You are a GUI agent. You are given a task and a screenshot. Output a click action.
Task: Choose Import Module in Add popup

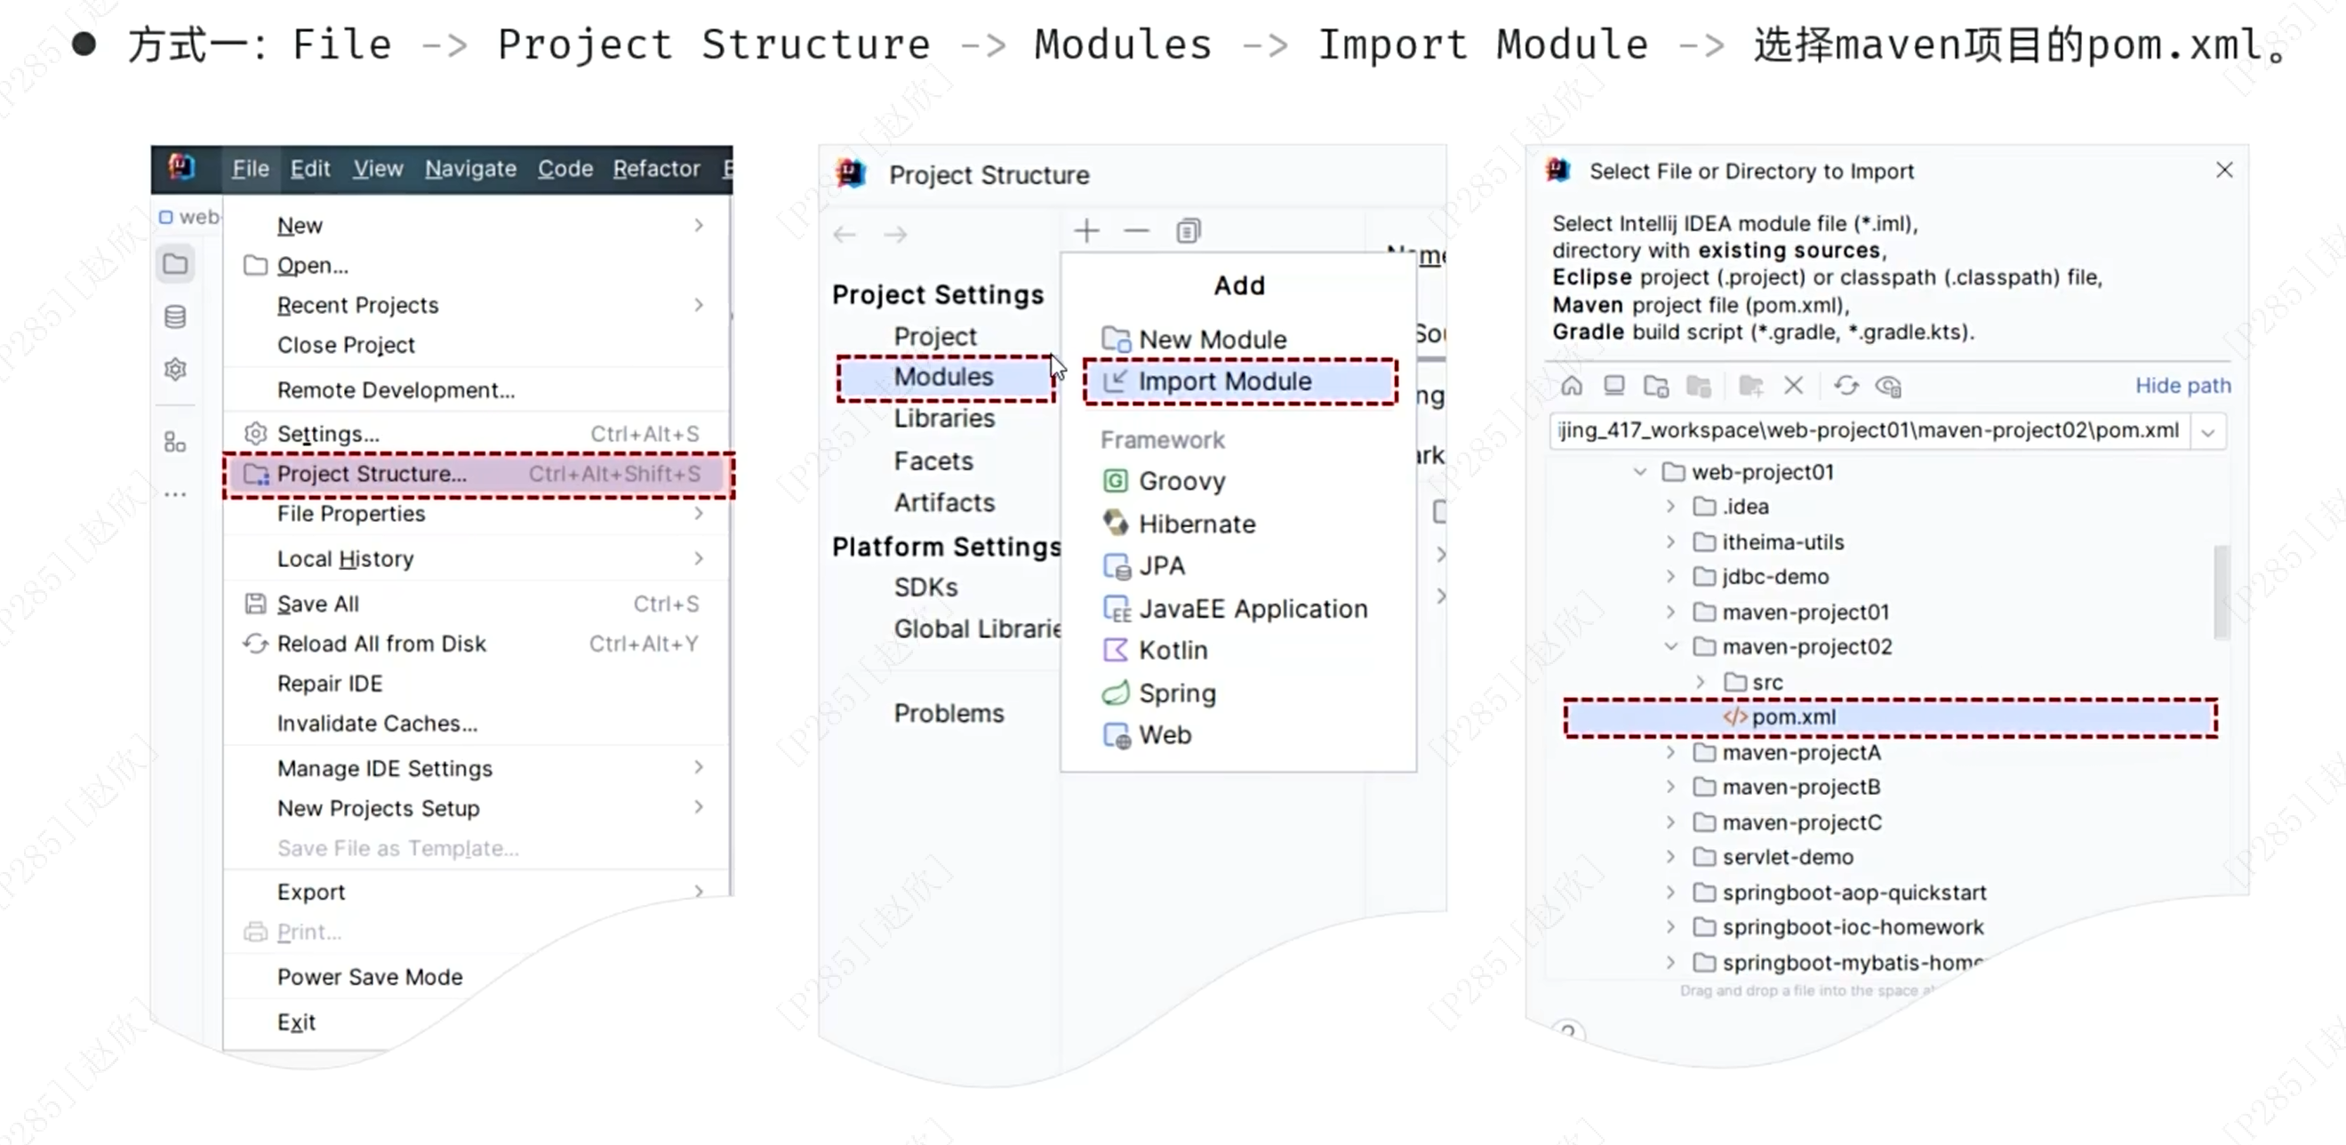[1224, 380]
